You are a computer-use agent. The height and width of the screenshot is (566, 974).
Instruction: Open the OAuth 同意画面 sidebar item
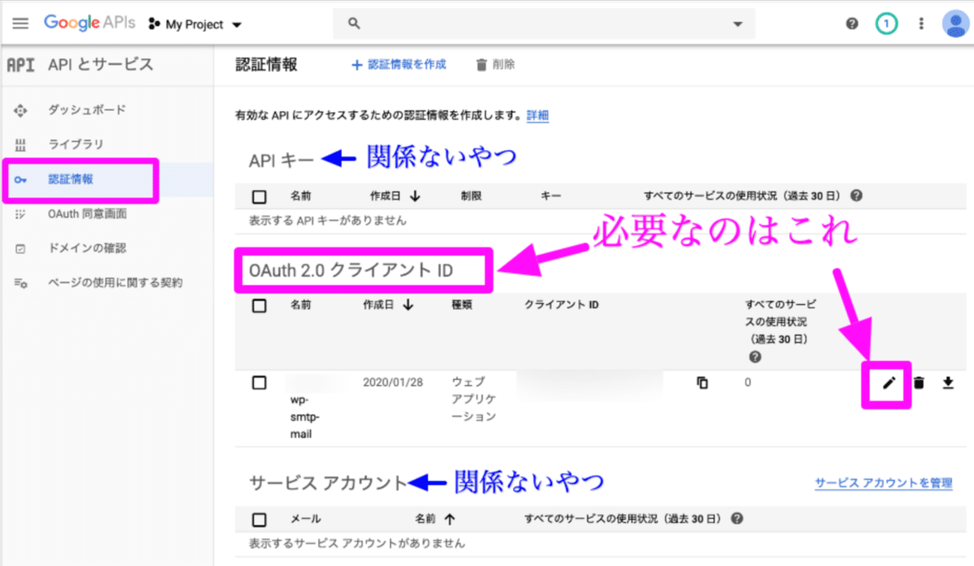pos(86,212)
